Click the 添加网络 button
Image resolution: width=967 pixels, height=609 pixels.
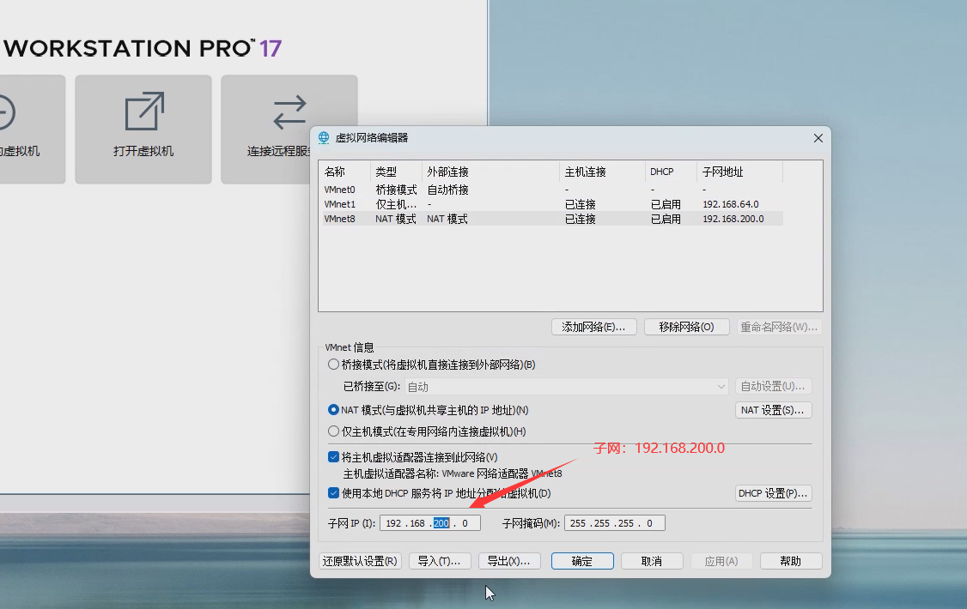point(593,326)
